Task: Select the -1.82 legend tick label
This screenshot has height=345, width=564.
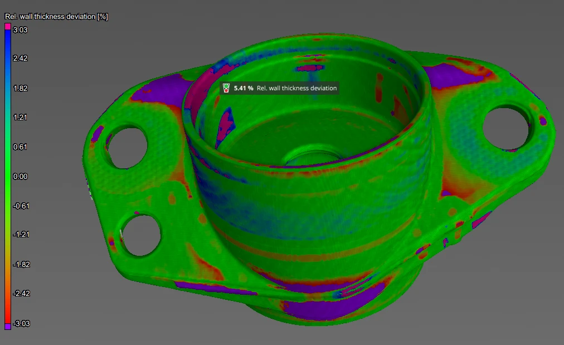Action: [x=21, y=264]
